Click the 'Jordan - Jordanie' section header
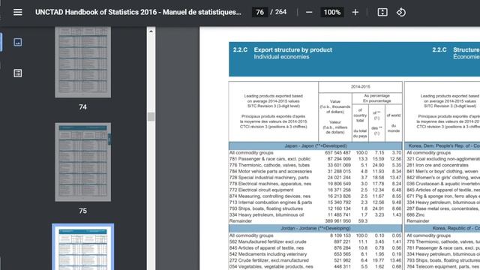 [x=316, y=228]
